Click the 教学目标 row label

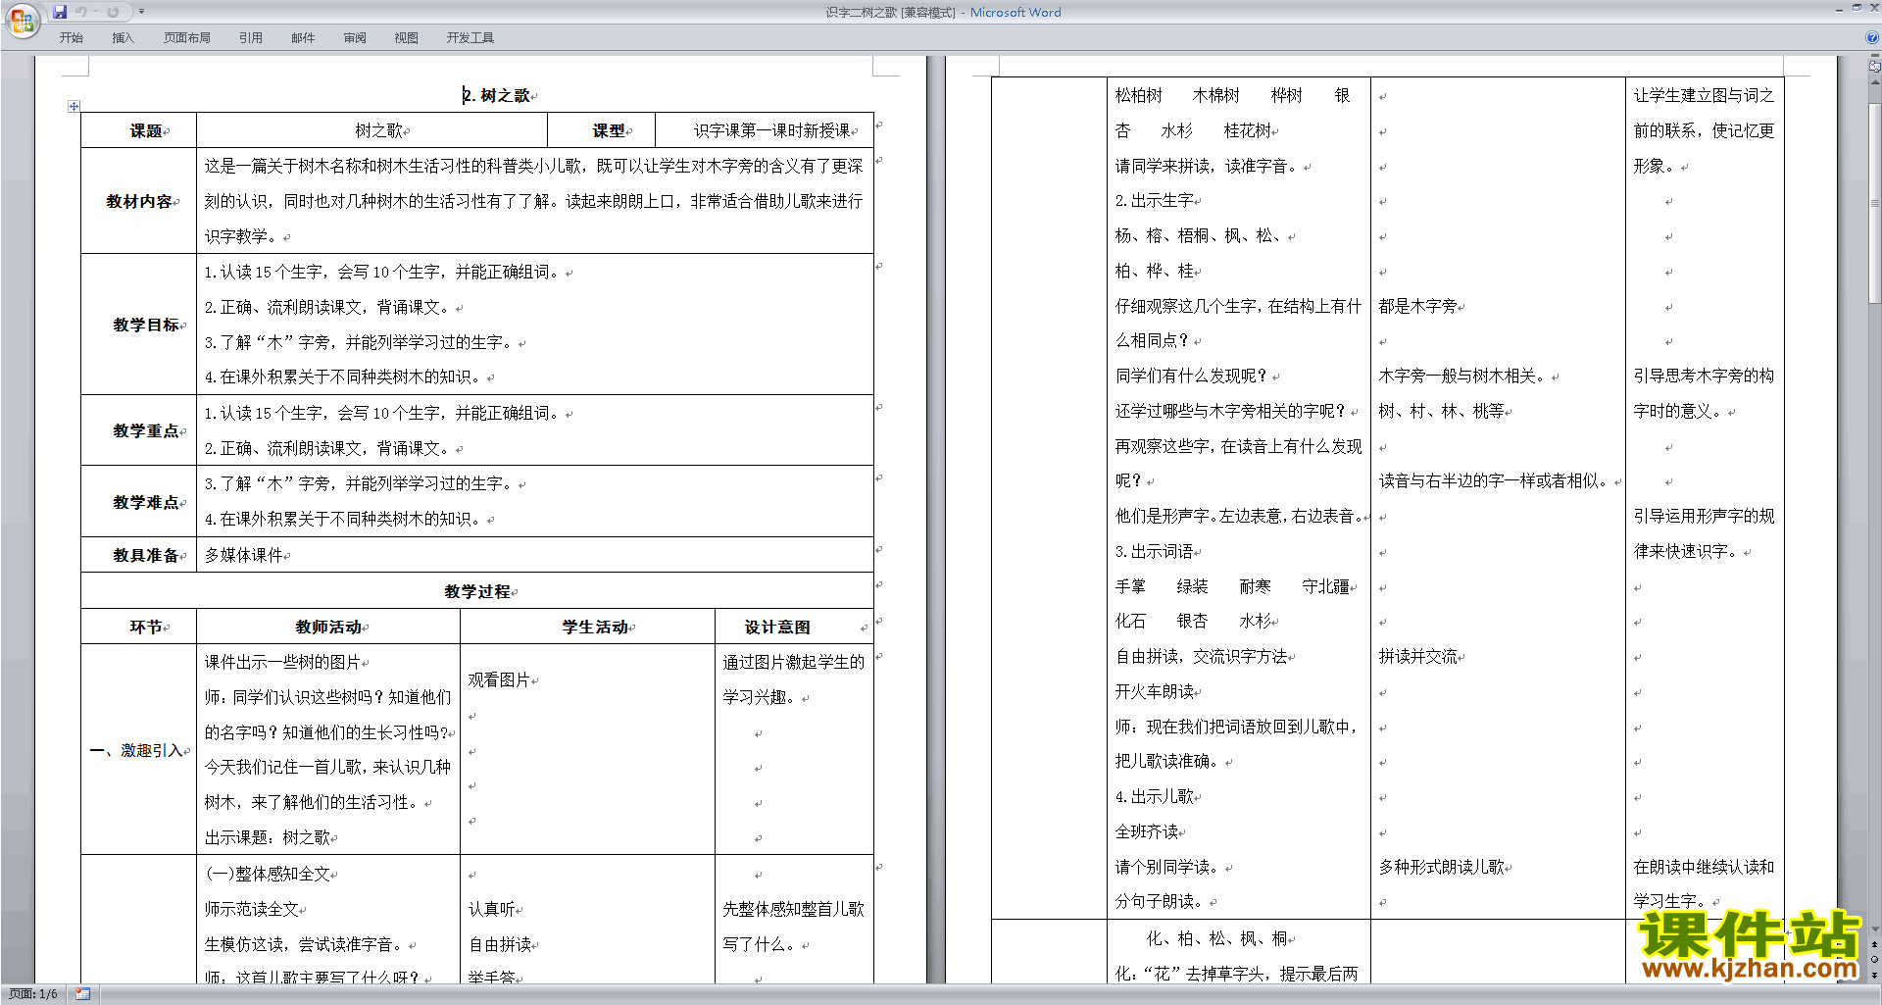[x=146, y=325]
